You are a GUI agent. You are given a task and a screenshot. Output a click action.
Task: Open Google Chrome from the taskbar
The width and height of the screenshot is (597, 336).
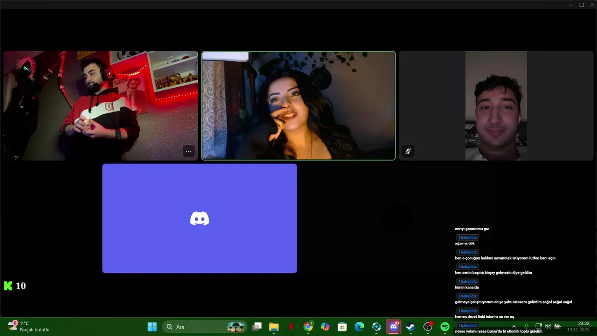(308, 327)
